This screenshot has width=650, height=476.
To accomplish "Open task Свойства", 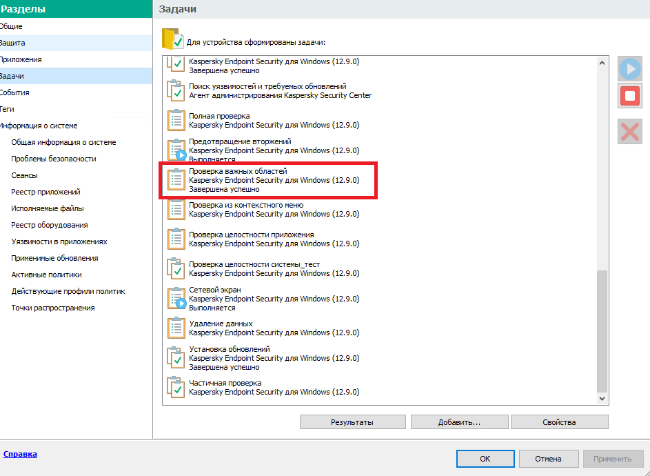I will (x=559, y=422).
